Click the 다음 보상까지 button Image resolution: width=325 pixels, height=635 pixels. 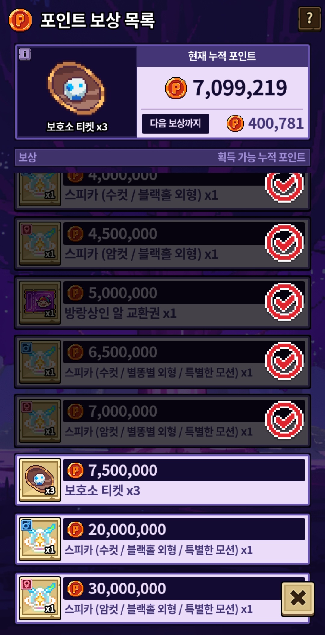(x=175, y=124)
